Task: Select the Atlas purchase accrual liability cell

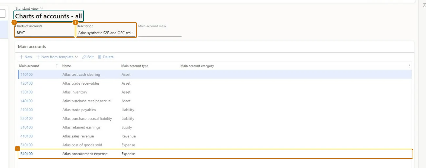Action: pos(87,119)
